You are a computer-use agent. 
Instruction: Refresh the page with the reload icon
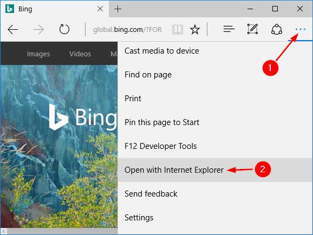[x=64, y=29]
